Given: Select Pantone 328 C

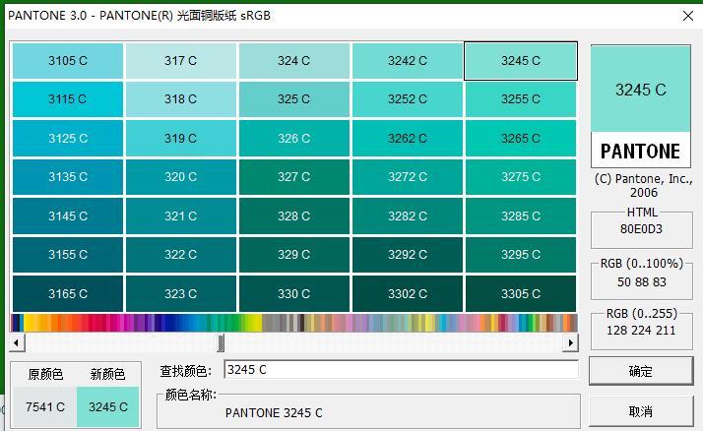Looking at the screenshot, I should (x=294, y=215).
